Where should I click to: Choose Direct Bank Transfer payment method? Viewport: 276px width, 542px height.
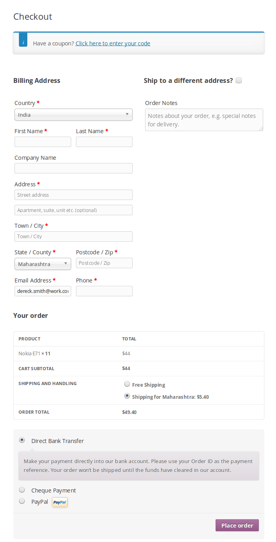click(22, 440)
